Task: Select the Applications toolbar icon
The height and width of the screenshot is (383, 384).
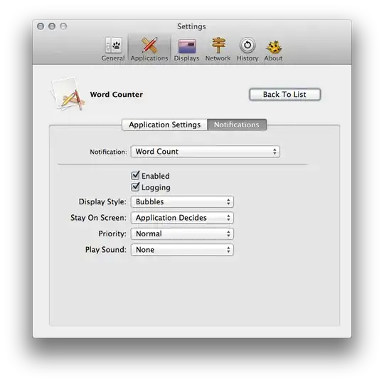Action: coord(149,49)
